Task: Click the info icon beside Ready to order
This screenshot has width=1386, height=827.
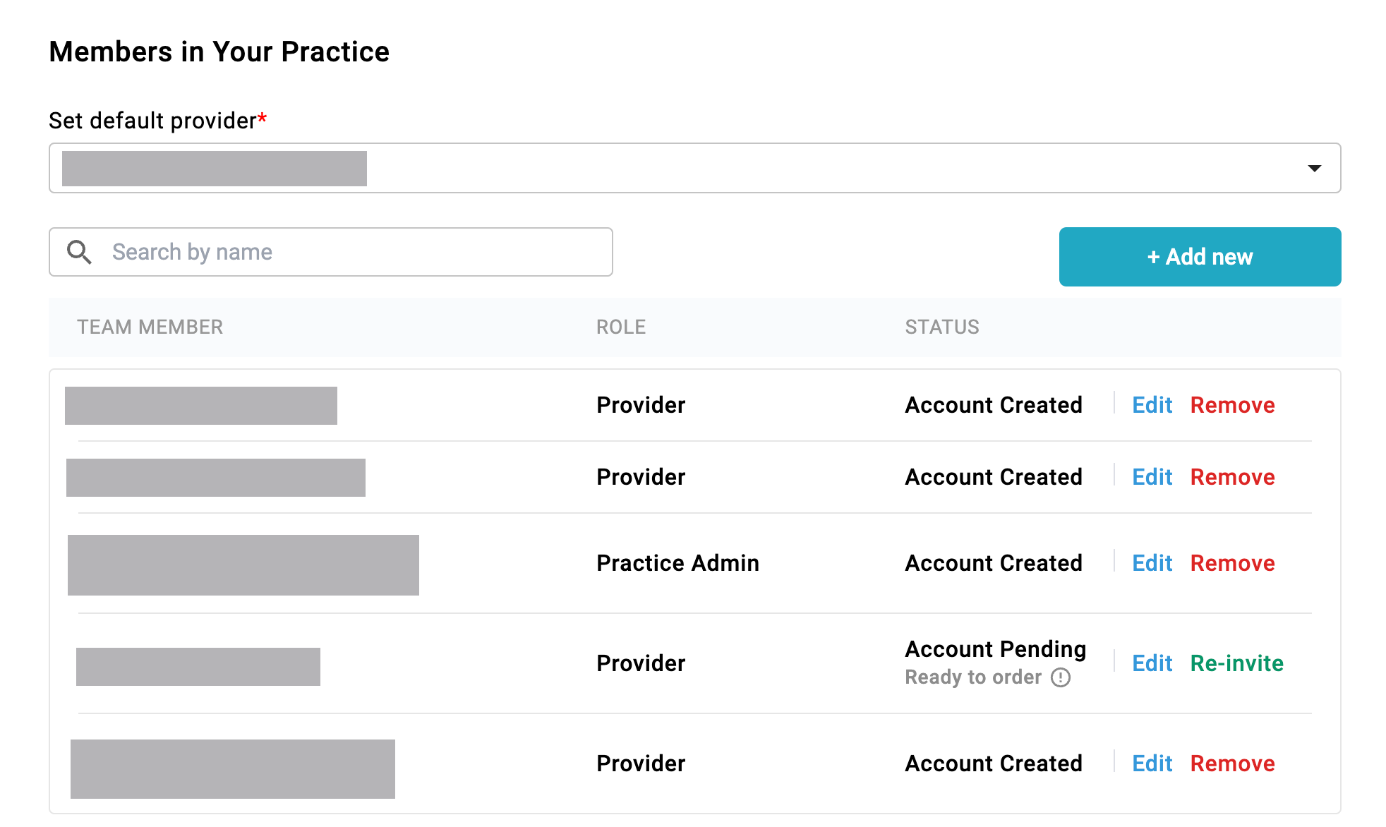Action: click(x=1061, y=677)
